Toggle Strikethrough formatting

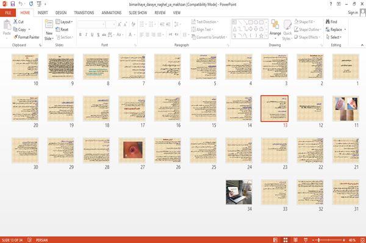pos(104,35)
